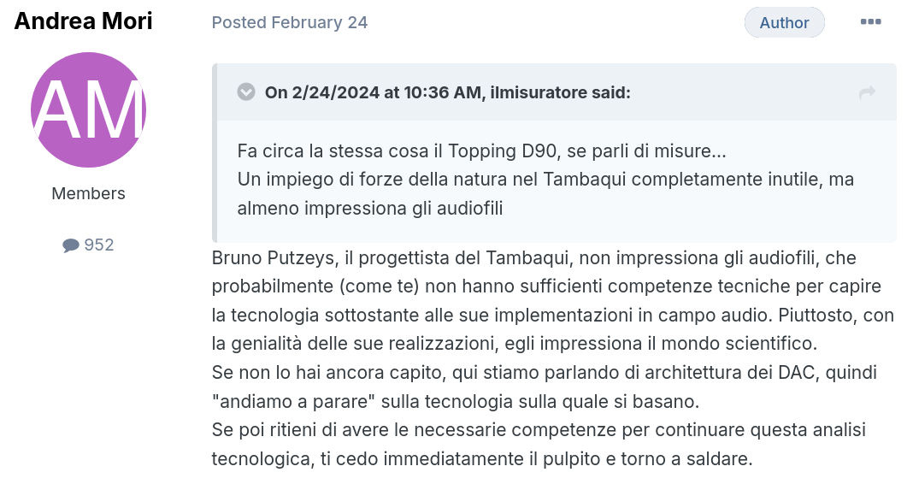Click line starting la genialità delle sue
This screenshot has width=913, height=484.
coord(515,344)
